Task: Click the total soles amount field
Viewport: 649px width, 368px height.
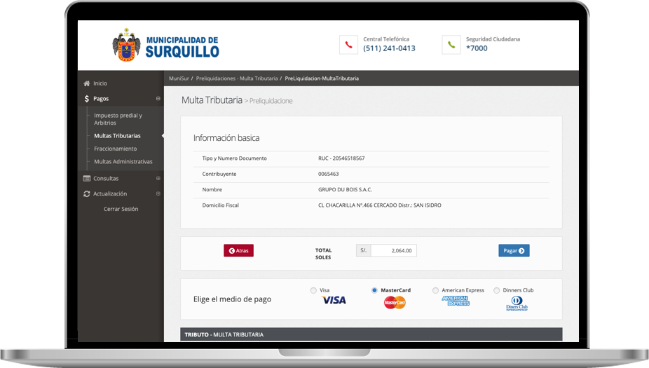Action: point(393,250)
